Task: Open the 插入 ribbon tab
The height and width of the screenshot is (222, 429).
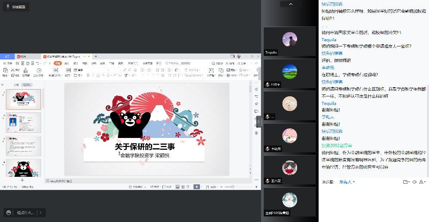Action: [x=67, y=63]
